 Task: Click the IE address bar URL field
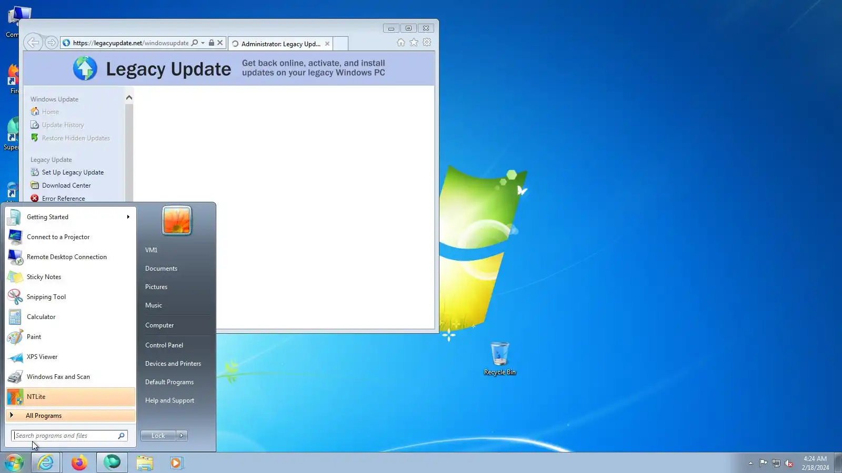click(131, 43)
